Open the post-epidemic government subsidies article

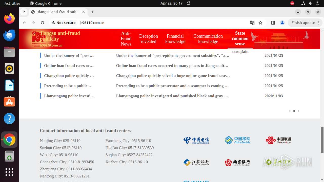point(173,56)
